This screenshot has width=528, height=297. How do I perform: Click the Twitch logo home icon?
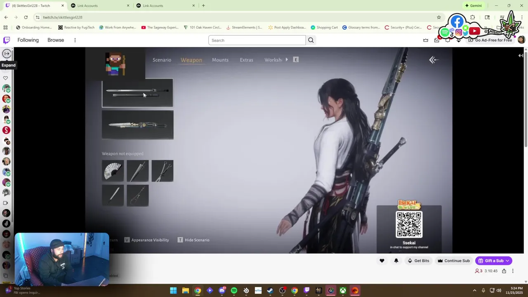tap(7, 40)
